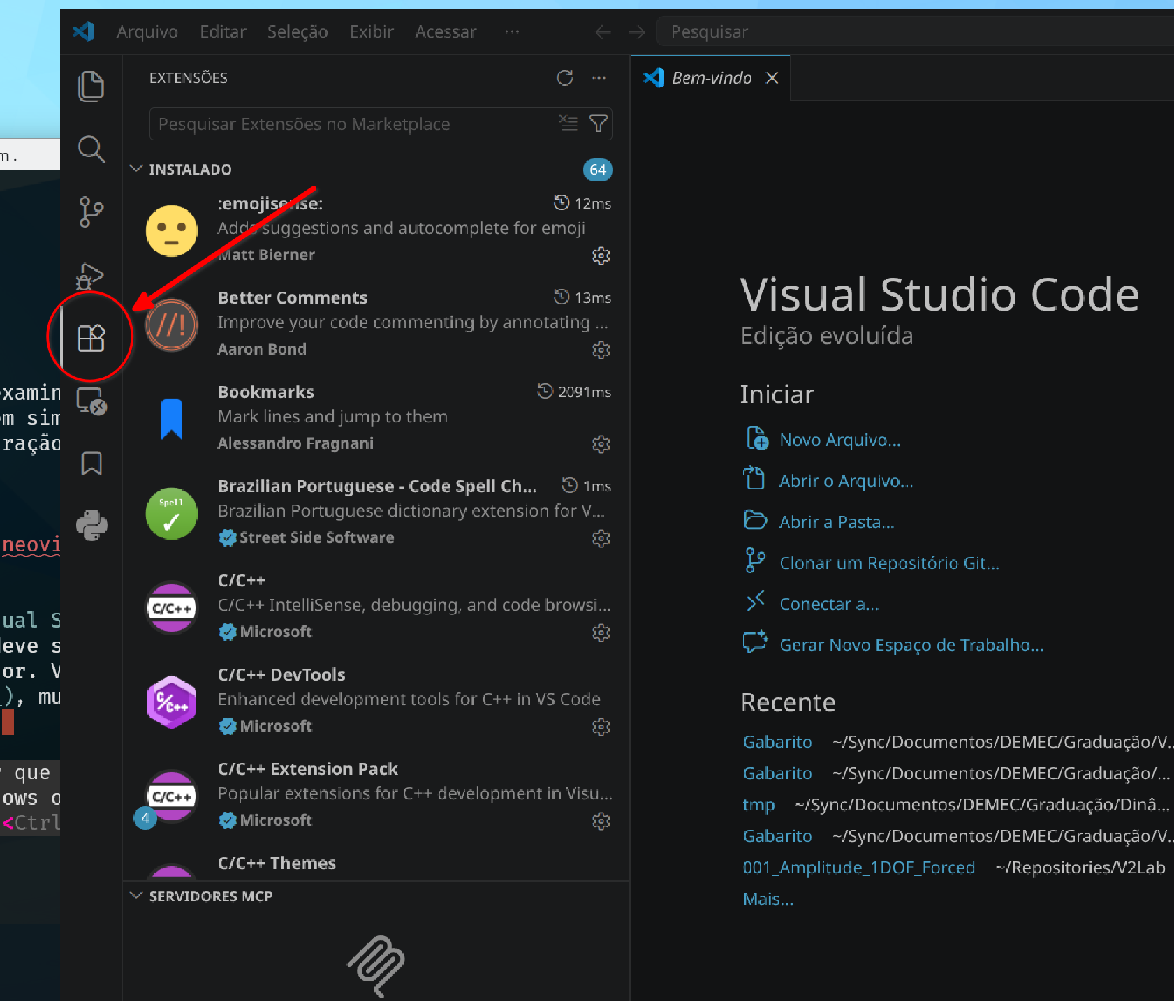Open recent folder 001_Amplitude_1DOF_Forced

(x=858, y=868)
